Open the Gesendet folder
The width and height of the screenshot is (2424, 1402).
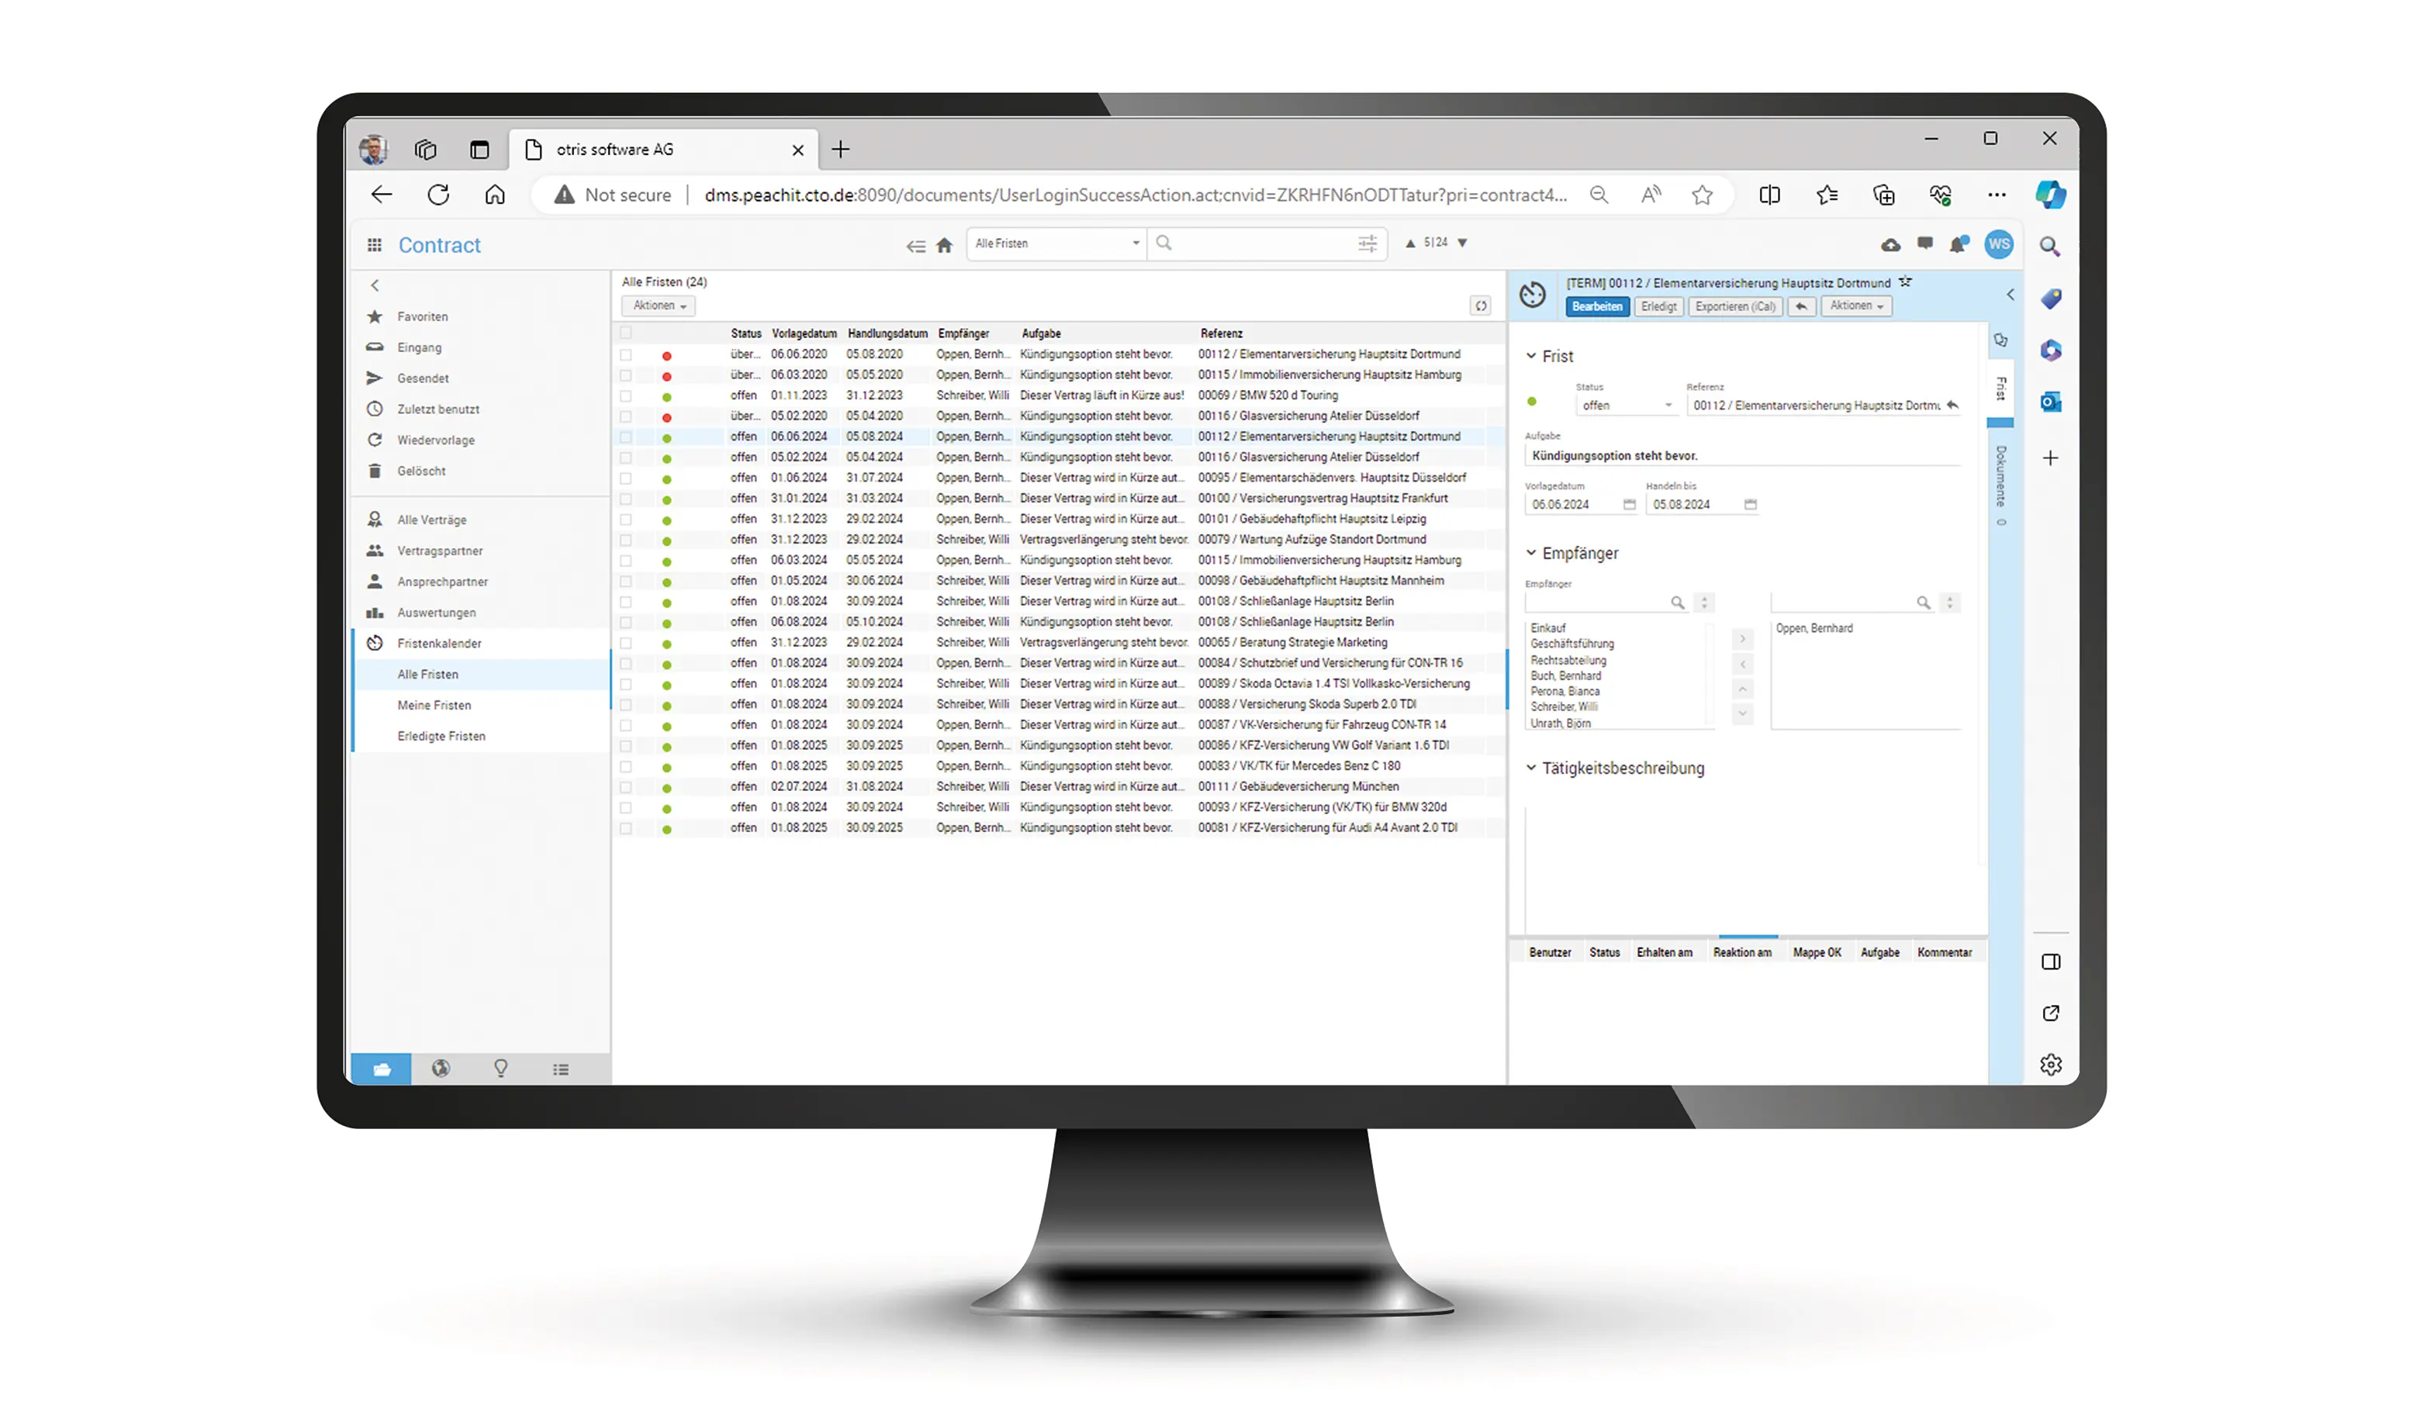point(422,378)
